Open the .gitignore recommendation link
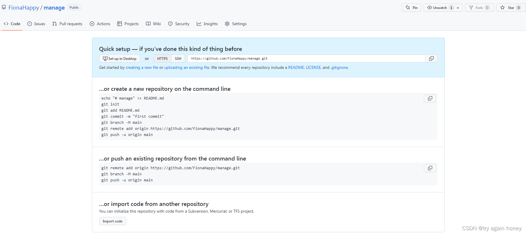 339,67
